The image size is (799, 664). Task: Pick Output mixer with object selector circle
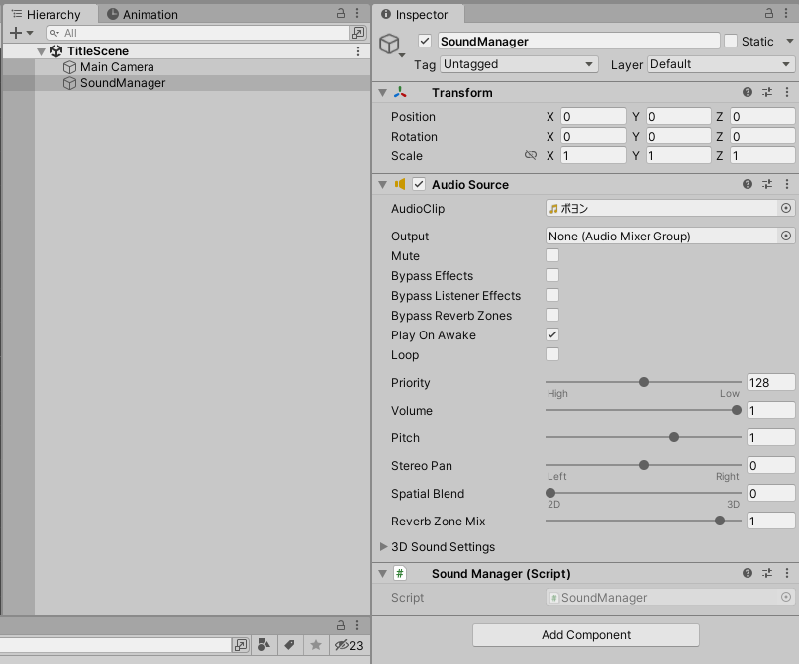click(x=786, y=236)
